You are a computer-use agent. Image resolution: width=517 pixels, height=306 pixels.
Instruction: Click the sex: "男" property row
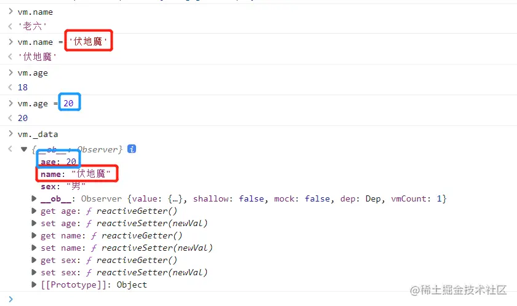(x=63, y=186)
